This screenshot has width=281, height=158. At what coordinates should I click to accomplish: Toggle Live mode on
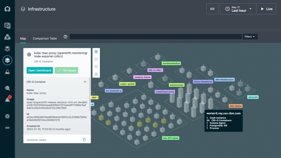point(266,9)
